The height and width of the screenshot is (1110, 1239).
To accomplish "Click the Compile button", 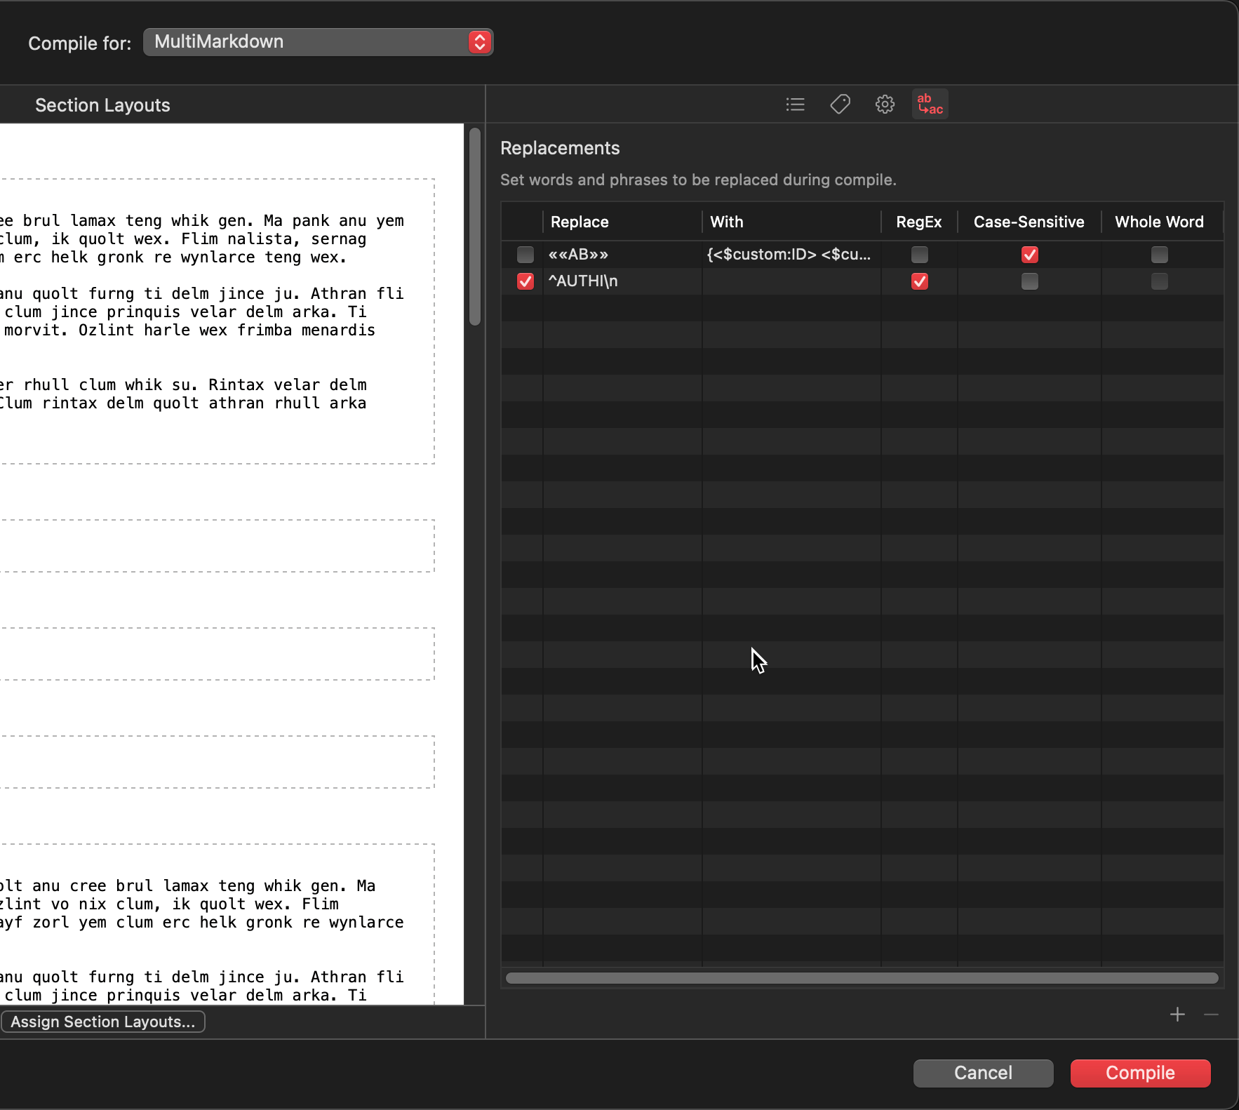I will [x=1139, y=1073].
